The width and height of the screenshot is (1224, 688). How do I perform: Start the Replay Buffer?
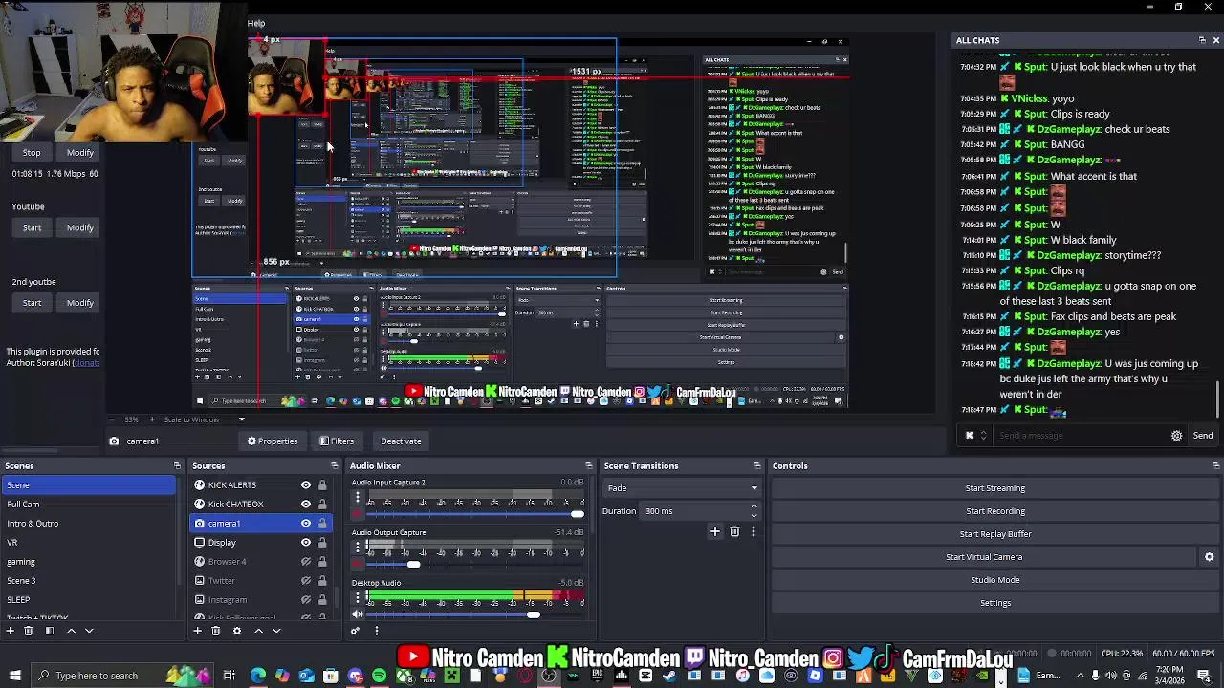tap(994, 534)
